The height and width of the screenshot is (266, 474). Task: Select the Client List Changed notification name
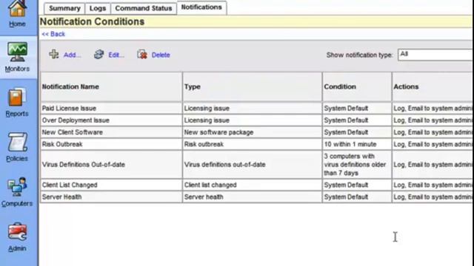click(x=70, y=185)
